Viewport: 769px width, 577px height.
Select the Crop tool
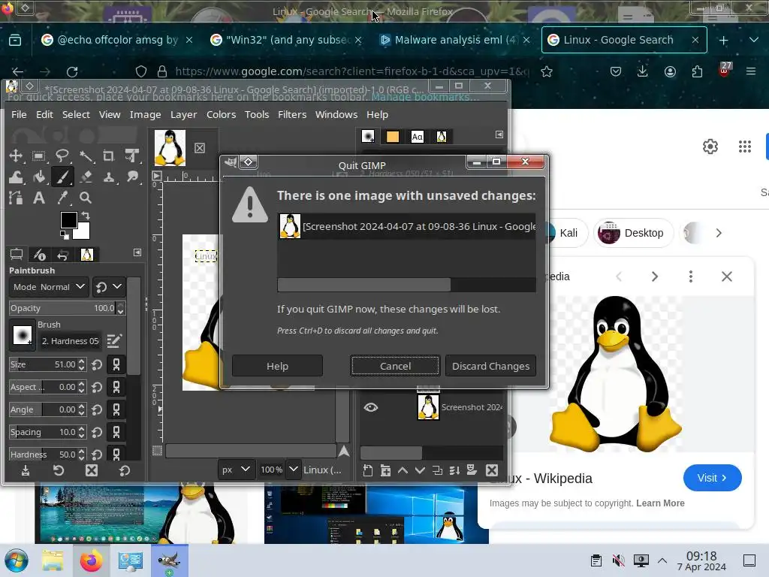coord(109,156)
